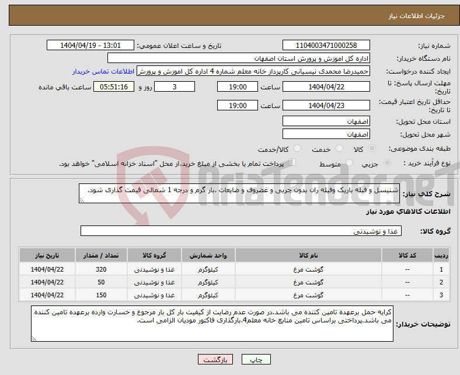Select the کالا/خدمت radio button
The width and height of the screenshot is (460, 375).
[298, 148]
